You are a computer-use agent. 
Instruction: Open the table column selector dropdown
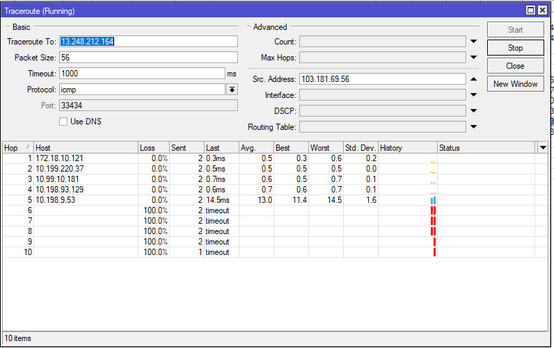(543, 148)
